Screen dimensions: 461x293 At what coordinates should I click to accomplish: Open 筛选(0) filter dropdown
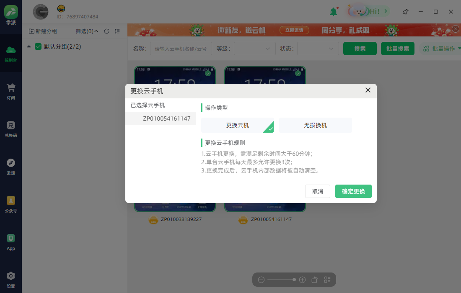tap(87, 31)
